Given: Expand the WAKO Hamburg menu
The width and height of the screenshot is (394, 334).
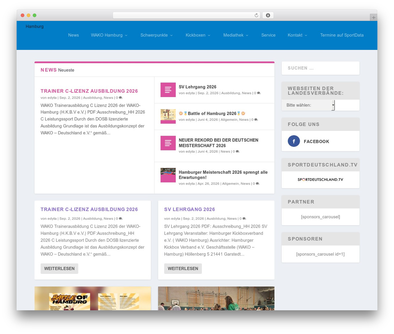Looking at the screenshot, I should 109,35.
